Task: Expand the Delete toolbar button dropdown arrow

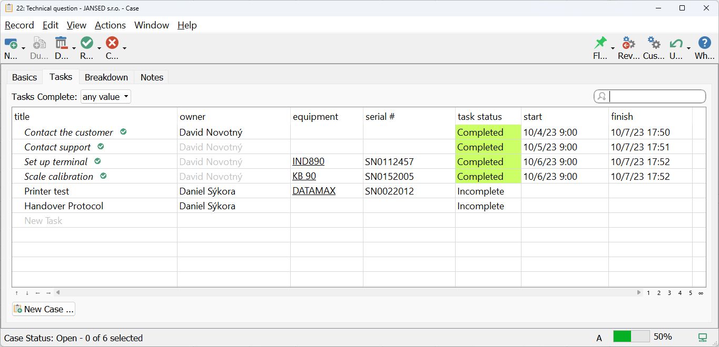Action: [74, 48]
